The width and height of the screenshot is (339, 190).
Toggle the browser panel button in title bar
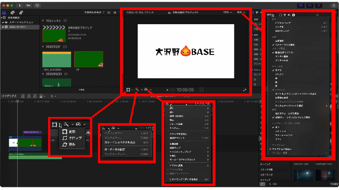(x=301, y=6)
